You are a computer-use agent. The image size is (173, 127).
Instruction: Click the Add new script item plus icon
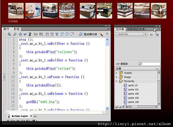[9, 34]
